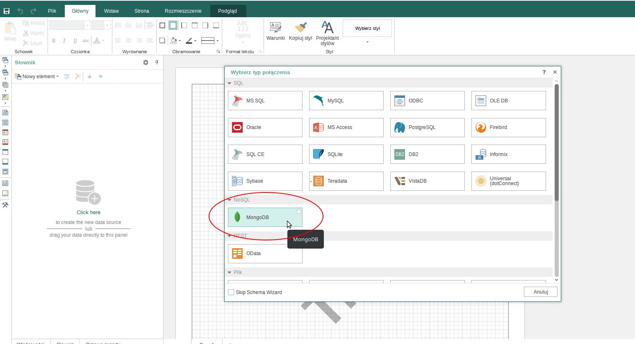Select VistaDB connection type
The image size is (635, 344).
[x=428, y=181]
